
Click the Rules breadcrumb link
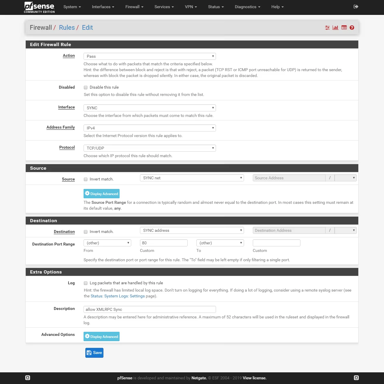tap(67, 27)
